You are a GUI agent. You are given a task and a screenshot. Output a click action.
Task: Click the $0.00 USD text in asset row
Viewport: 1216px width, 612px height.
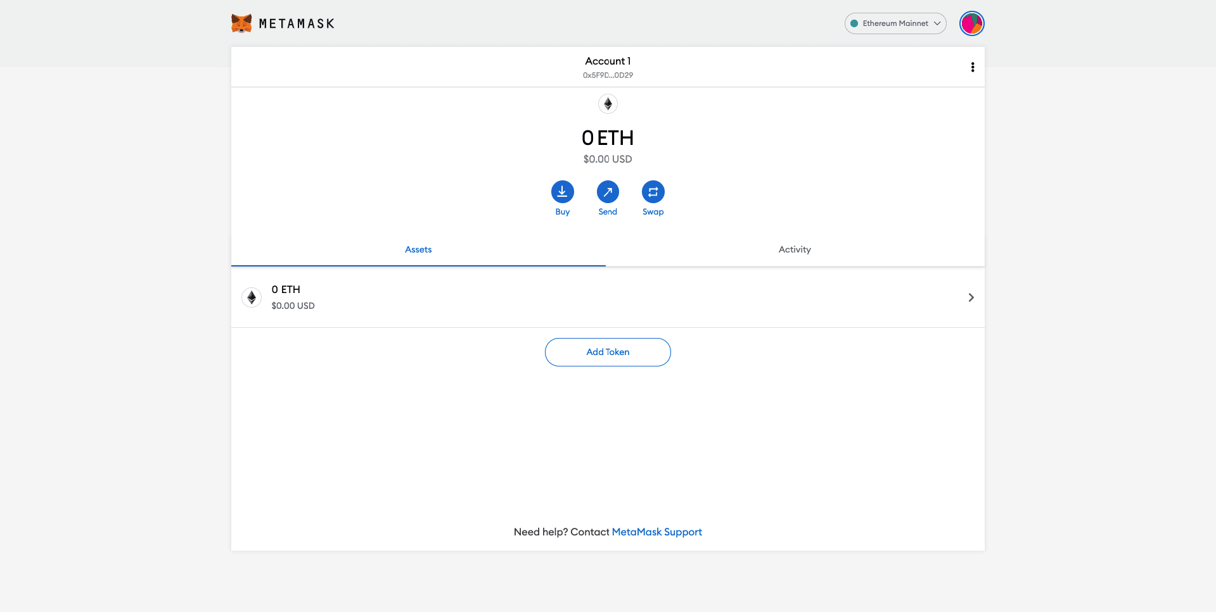293,306
